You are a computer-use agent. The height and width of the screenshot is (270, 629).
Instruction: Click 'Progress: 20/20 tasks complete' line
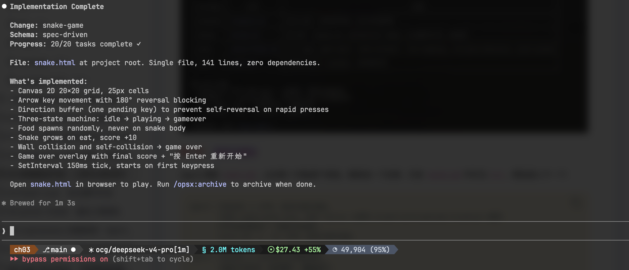[71, 44]
